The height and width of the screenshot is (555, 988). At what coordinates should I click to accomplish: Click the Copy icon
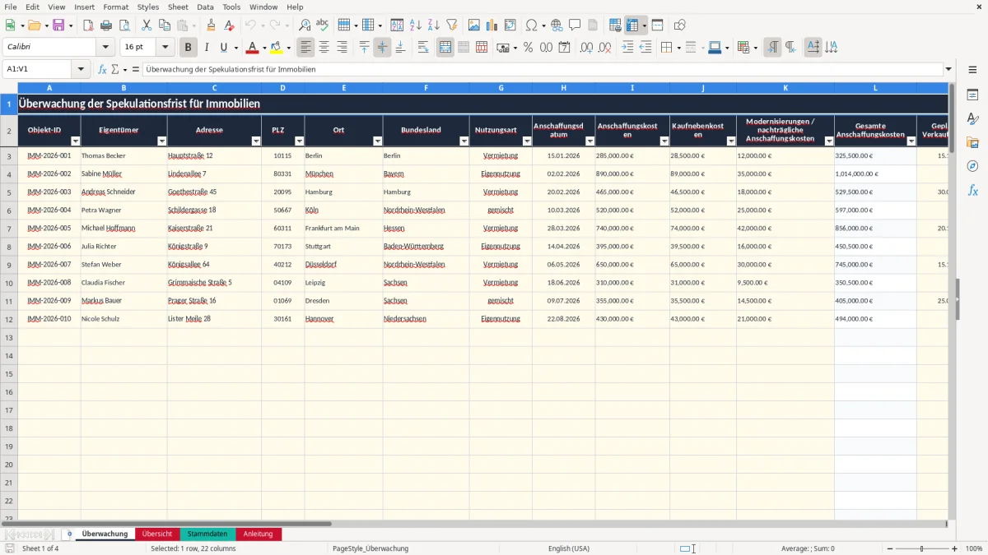point(165,25)
